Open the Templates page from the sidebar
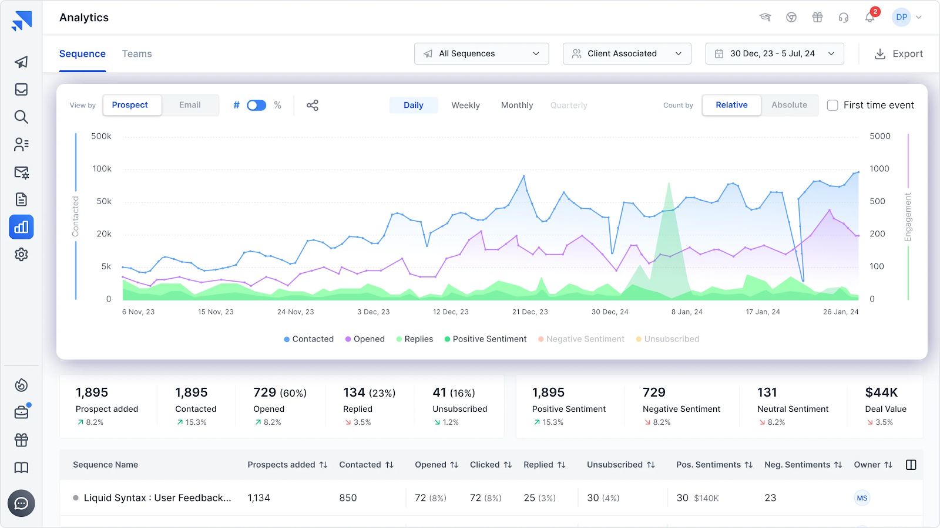 click(21, 199)
